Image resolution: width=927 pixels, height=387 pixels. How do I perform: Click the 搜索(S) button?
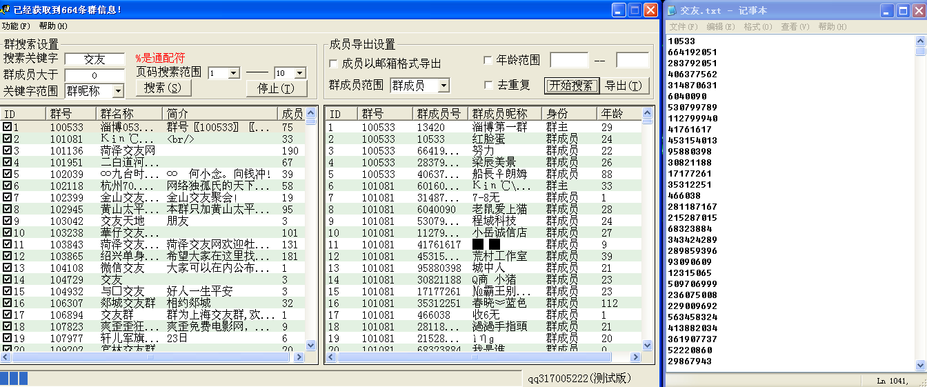163,88
